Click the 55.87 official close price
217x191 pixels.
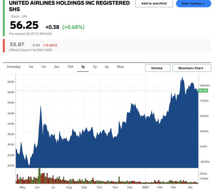coord(17,44)
